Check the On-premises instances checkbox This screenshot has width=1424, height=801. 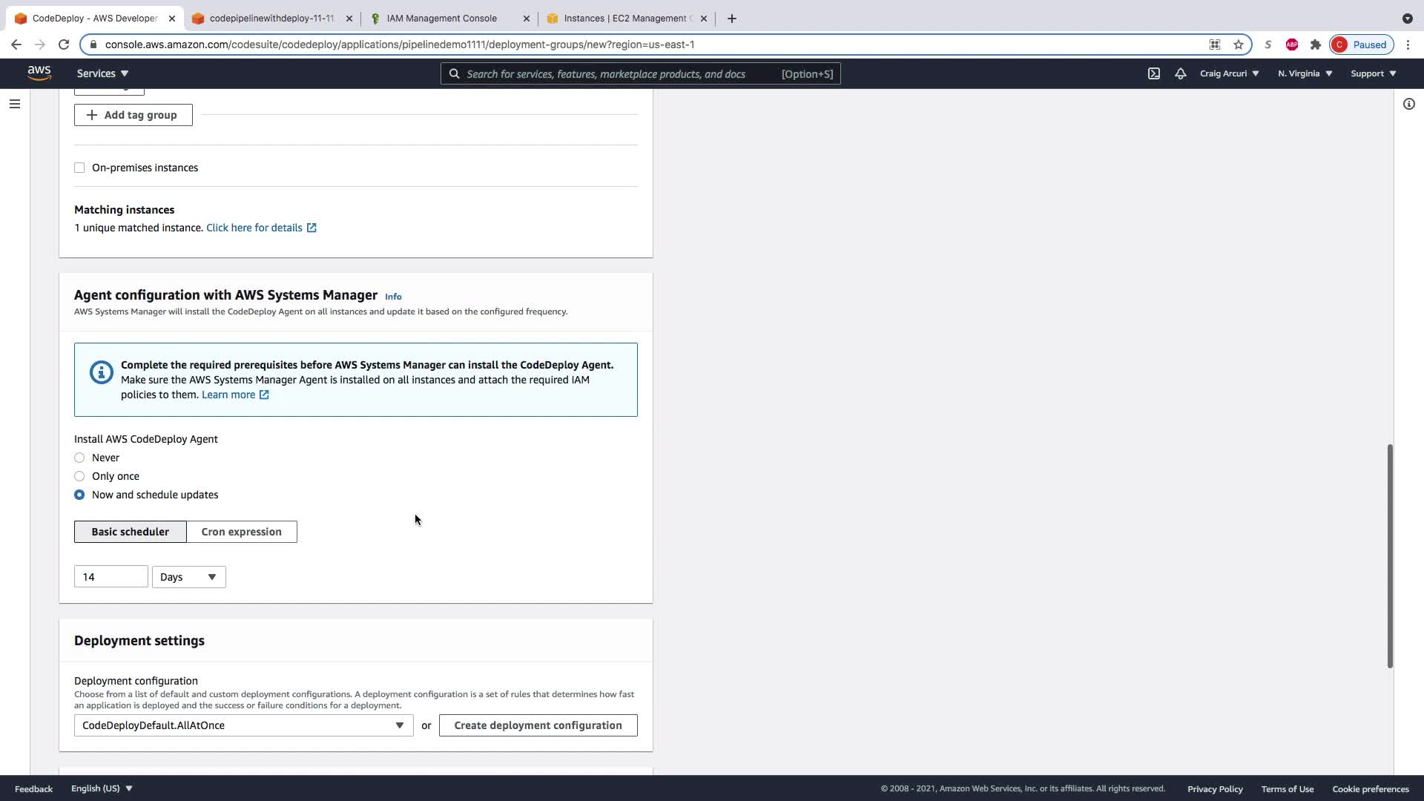[x=79, y=168]
